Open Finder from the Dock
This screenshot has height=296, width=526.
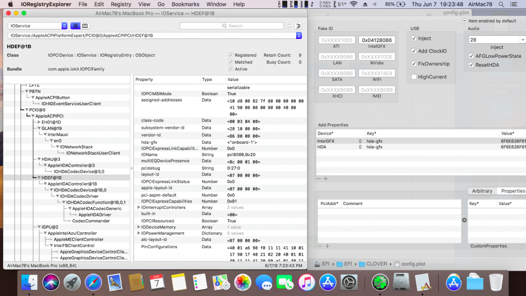tap(29, 282)
